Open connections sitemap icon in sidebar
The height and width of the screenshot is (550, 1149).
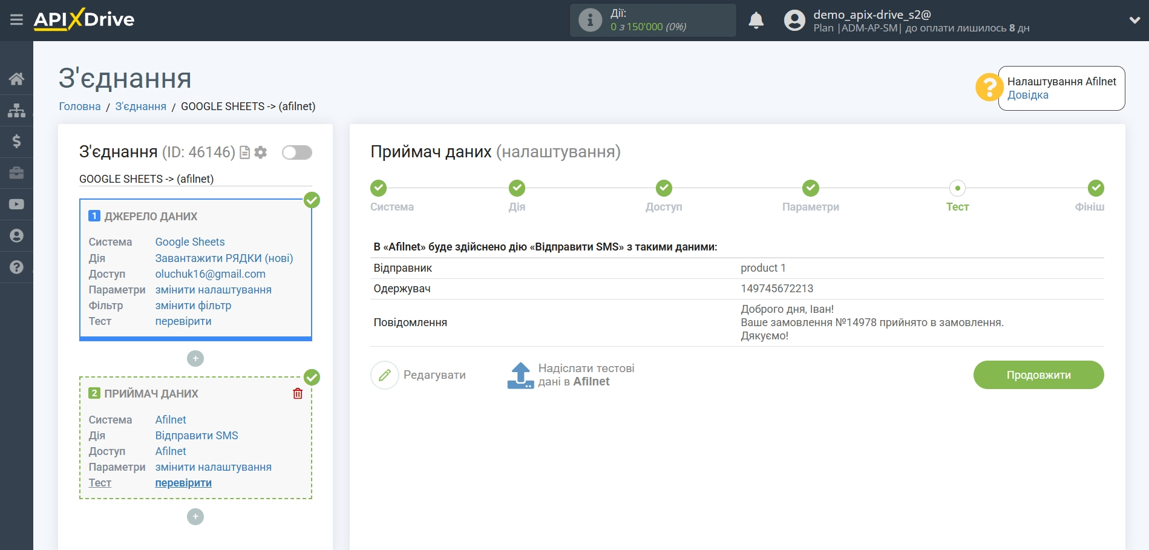pyautogui.click(x=16, y=110)
